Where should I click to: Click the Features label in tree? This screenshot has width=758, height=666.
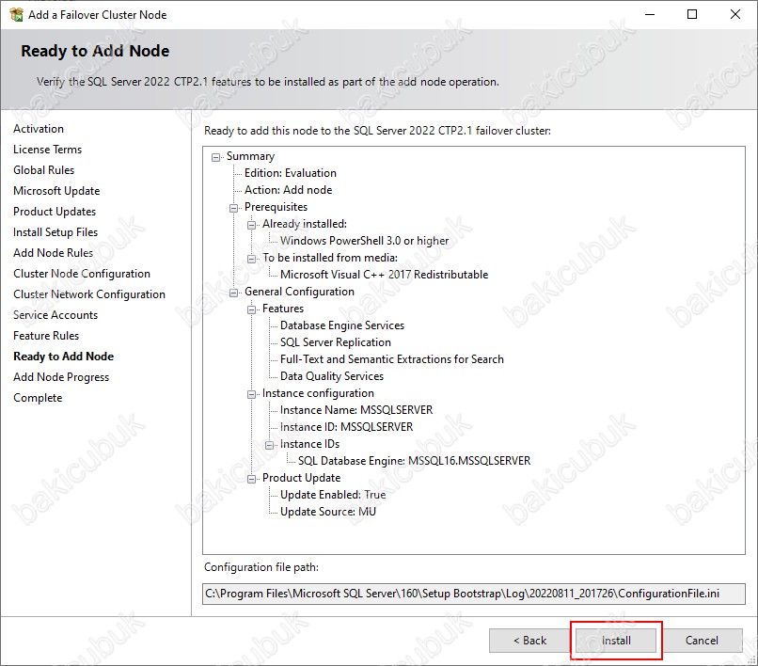tap(283, 309)
